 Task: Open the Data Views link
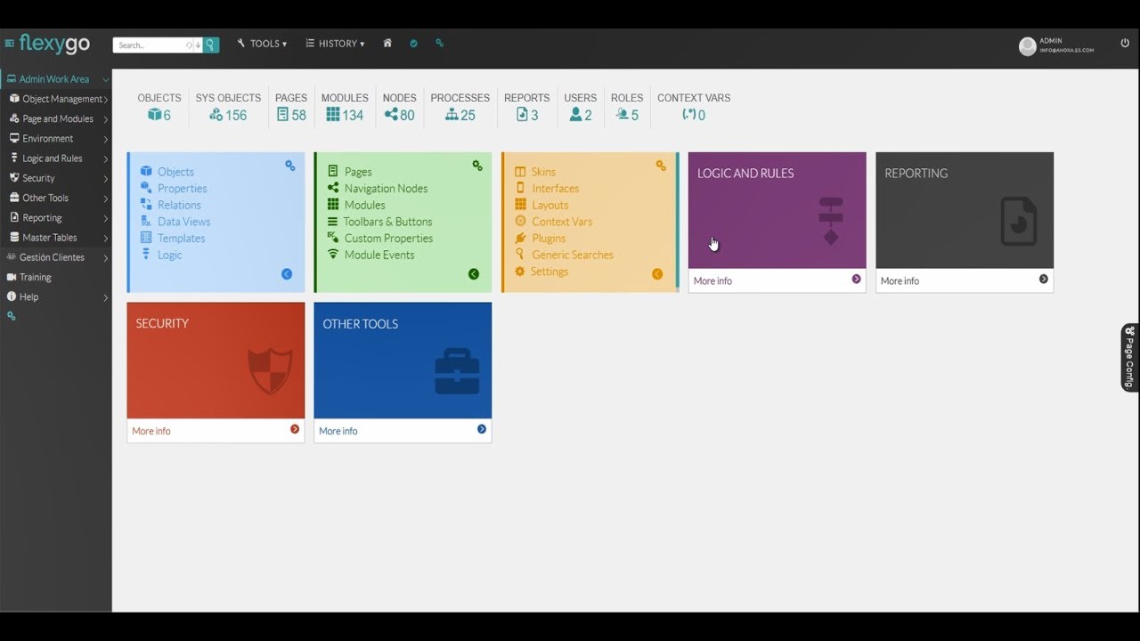coord(183,222)
